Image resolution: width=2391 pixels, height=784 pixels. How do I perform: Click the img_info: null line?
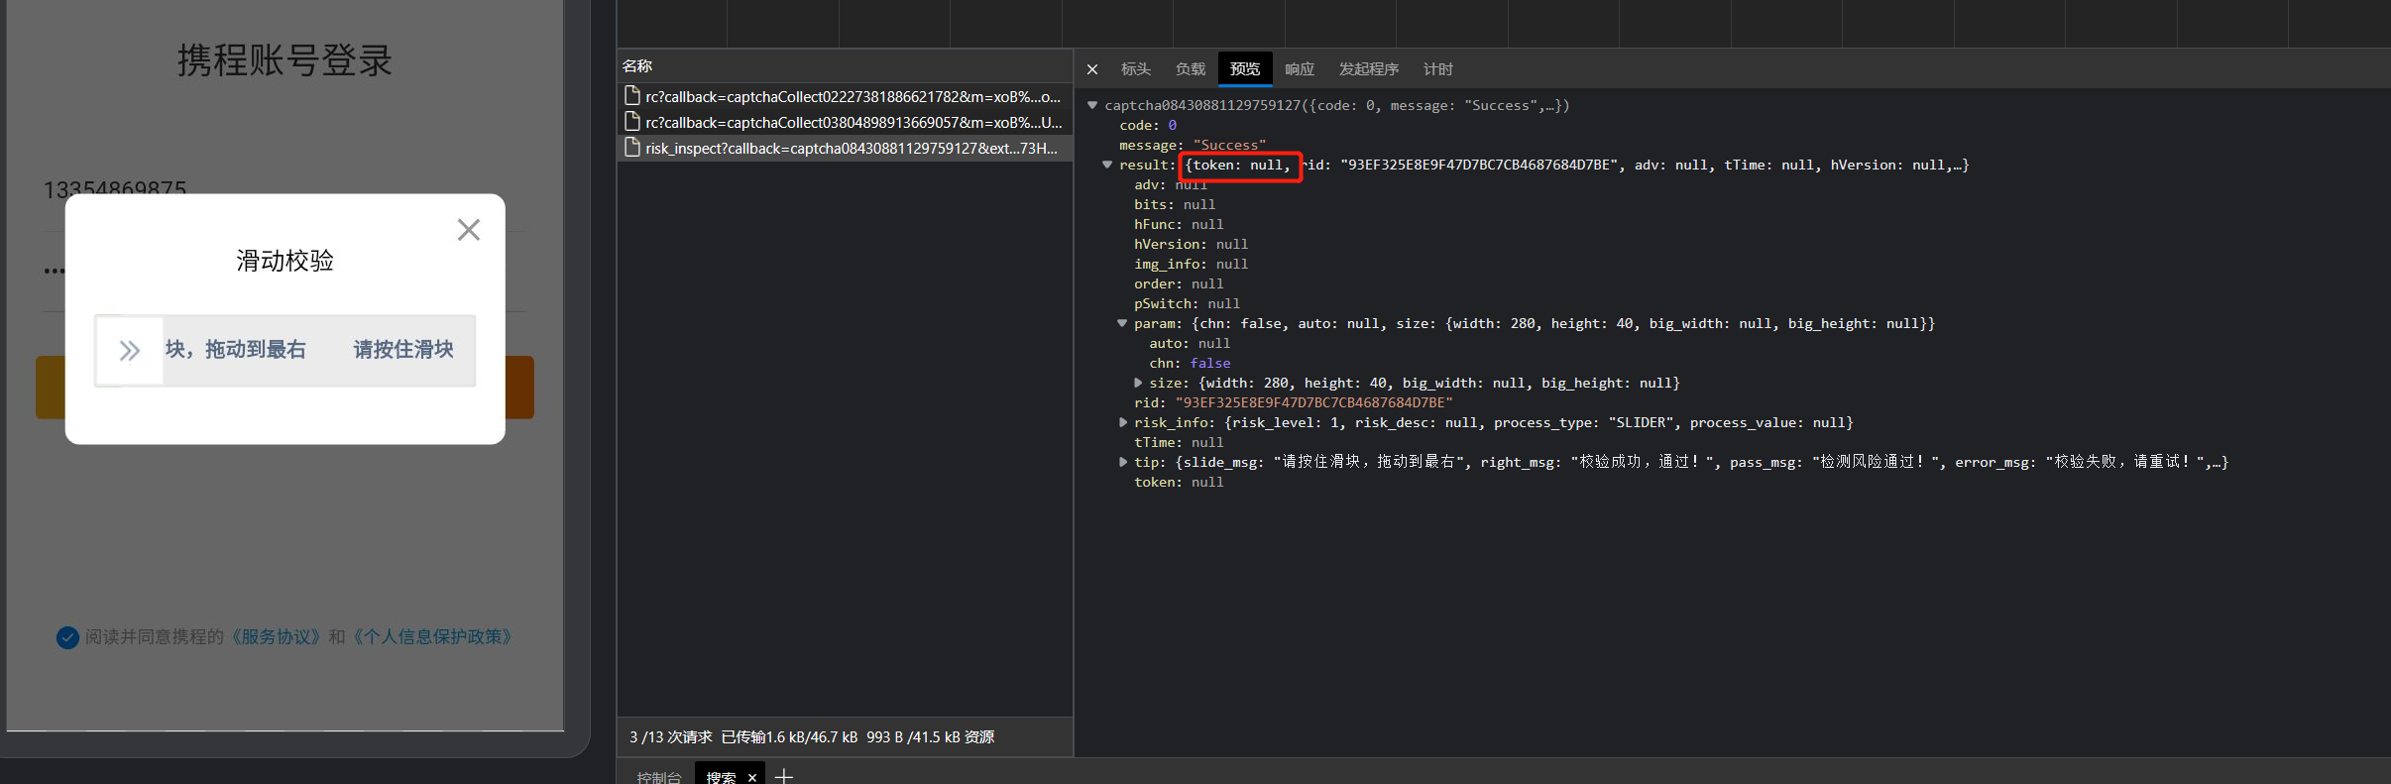(1191, 264)
